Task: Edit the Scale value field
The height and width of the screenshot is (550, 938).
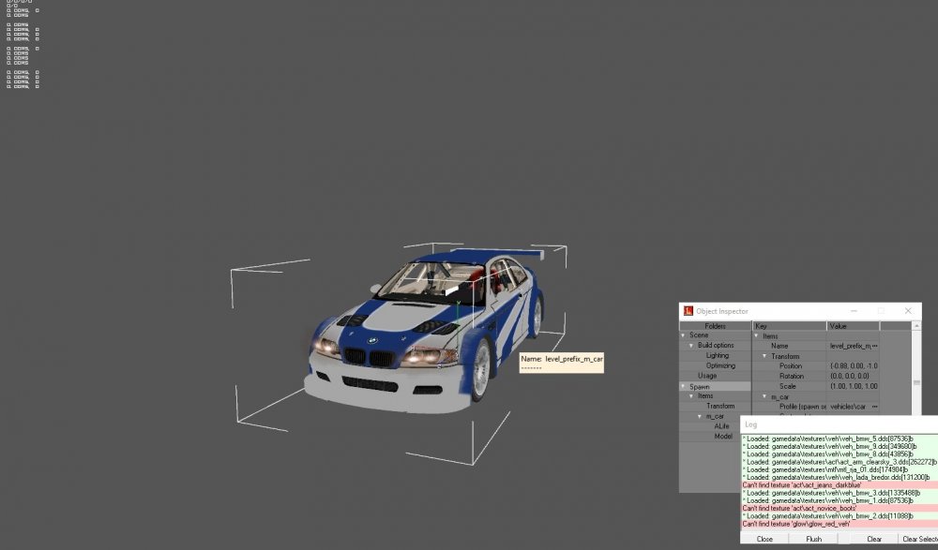Action: tap(854, 386)
